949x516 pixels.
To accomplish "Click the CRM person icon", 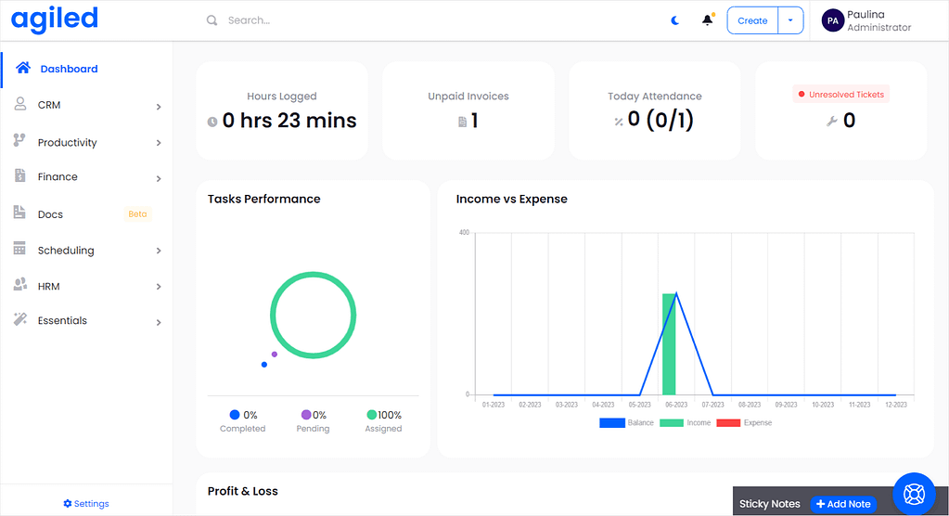I will (x=20, y=104).
